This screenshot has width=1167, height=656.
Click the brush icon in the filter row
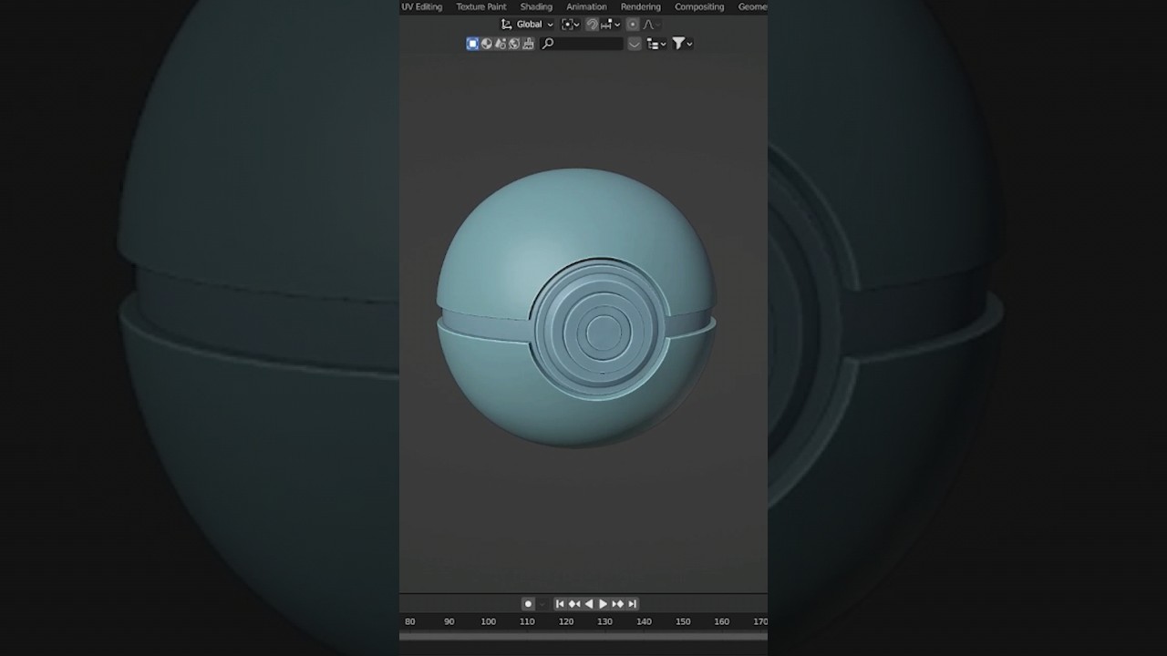pyautogui.click(x=528, y=44)
